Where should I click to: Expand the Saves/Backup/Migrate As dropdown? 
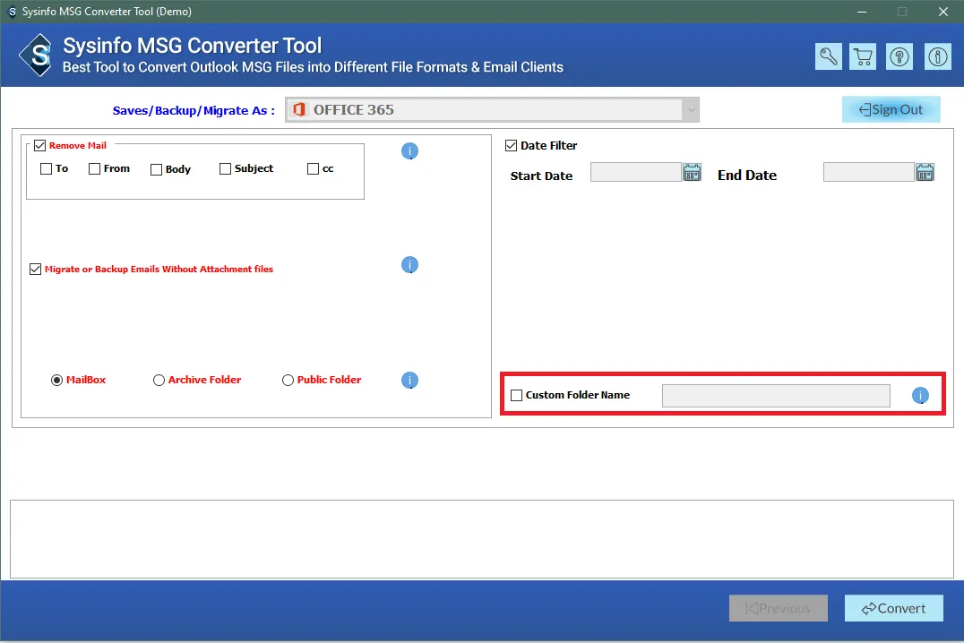(x=690, y=110)
